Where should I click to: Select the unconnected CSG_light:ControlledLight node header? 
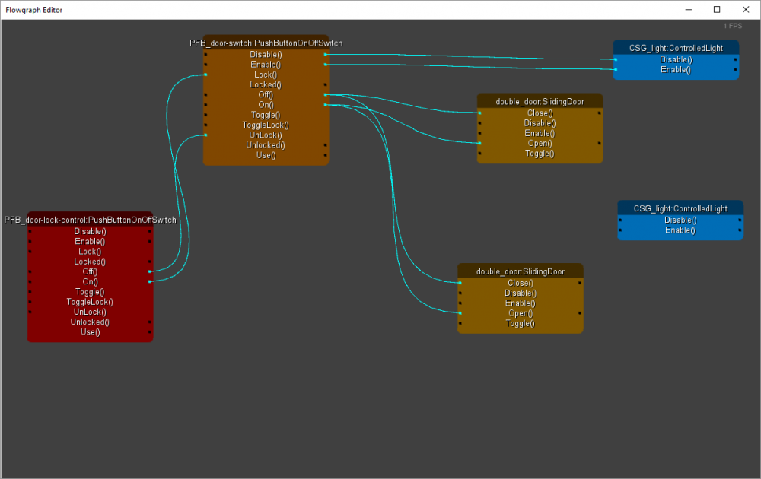tap(680, 208)
